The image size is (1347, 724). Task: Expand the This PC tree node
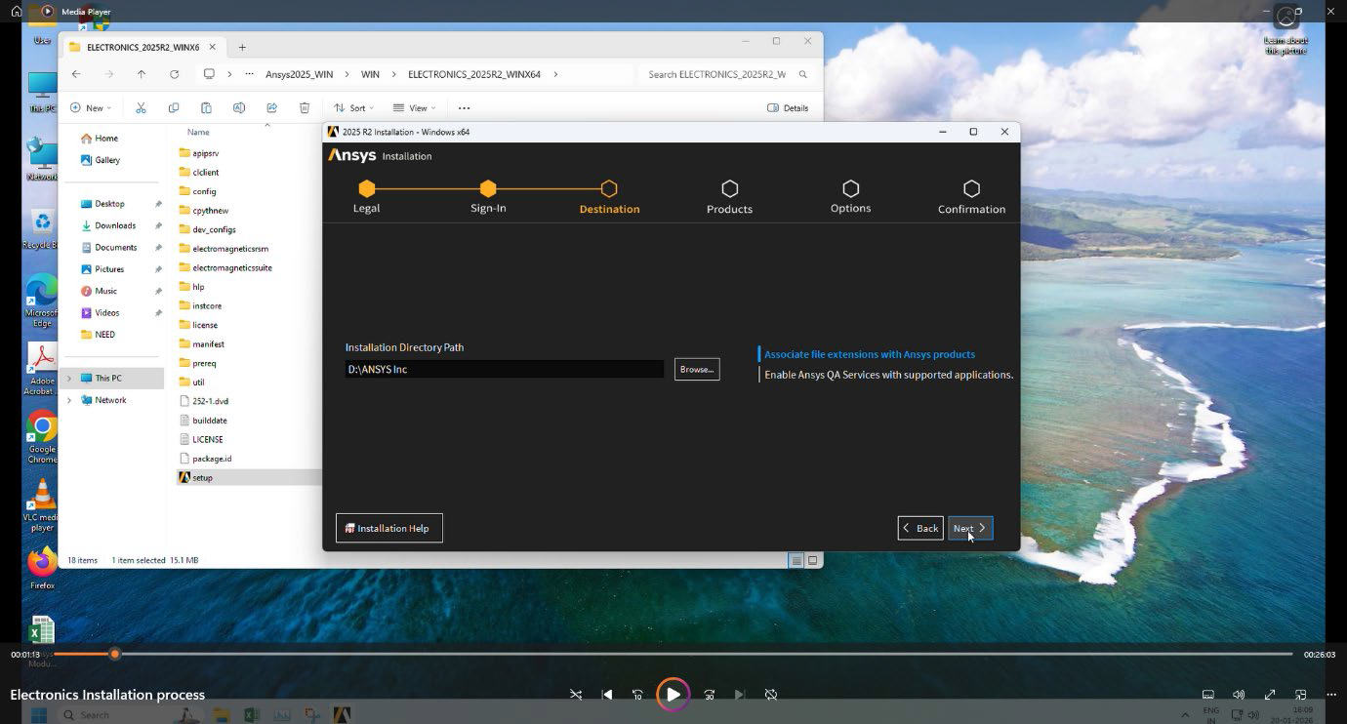(68, 379)
